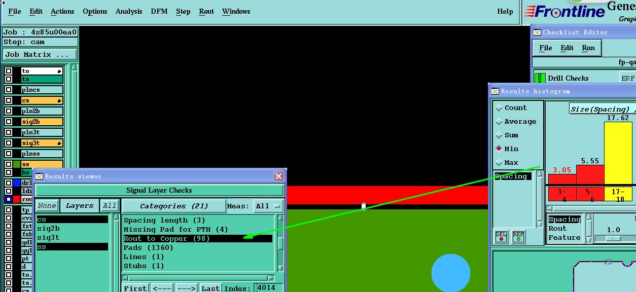Open Run menu in Checklist Editor
This screenshot has width=636, height=292.
click(x=588, y=48)
